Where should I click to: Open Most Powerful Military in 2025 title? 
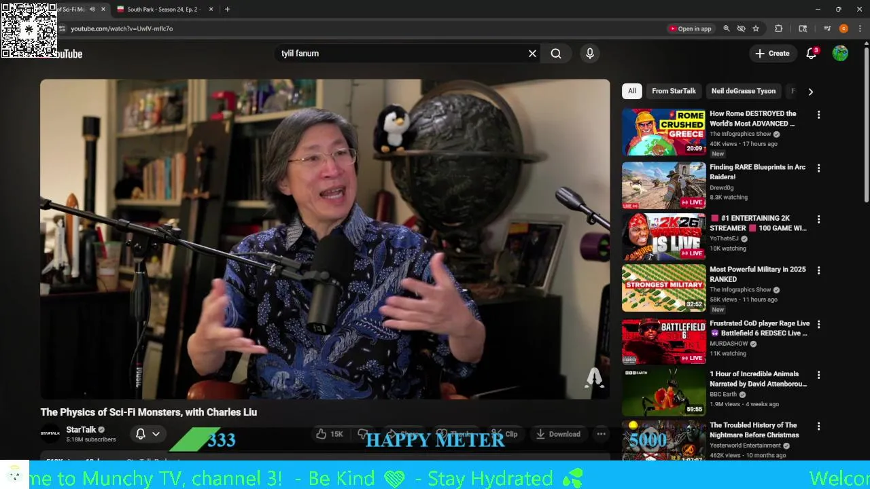tap(758, 274)
